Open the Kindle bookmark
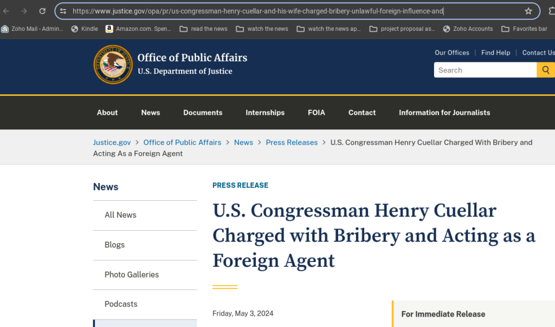The image size is (555, 327). (x=85, y=29)
